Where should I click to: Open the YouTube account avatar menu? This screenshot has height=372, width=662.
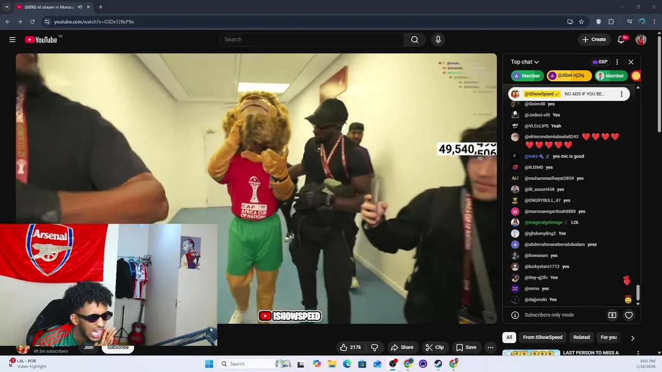click(641, 40)
